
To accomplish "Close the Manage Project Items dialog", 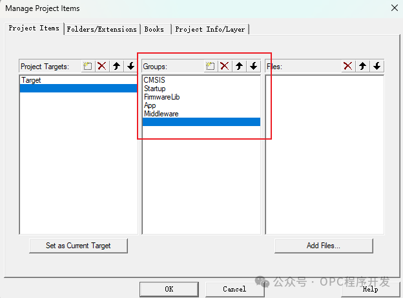I will (x=395, y=8).
